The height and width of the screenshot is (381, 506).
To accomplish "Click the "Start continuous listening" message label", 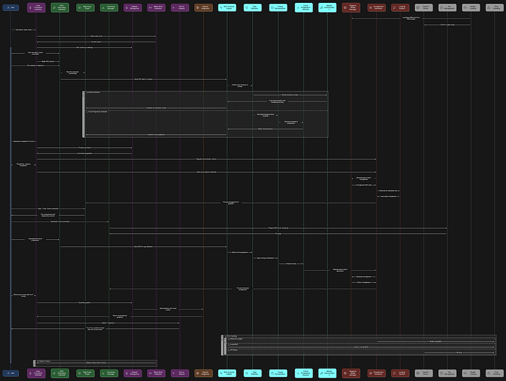I will tap(84, 47).
